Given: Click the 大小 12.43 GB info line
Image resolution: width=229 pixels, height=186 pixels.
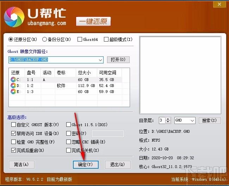Looking at the screenshot, I should (154, 149).
